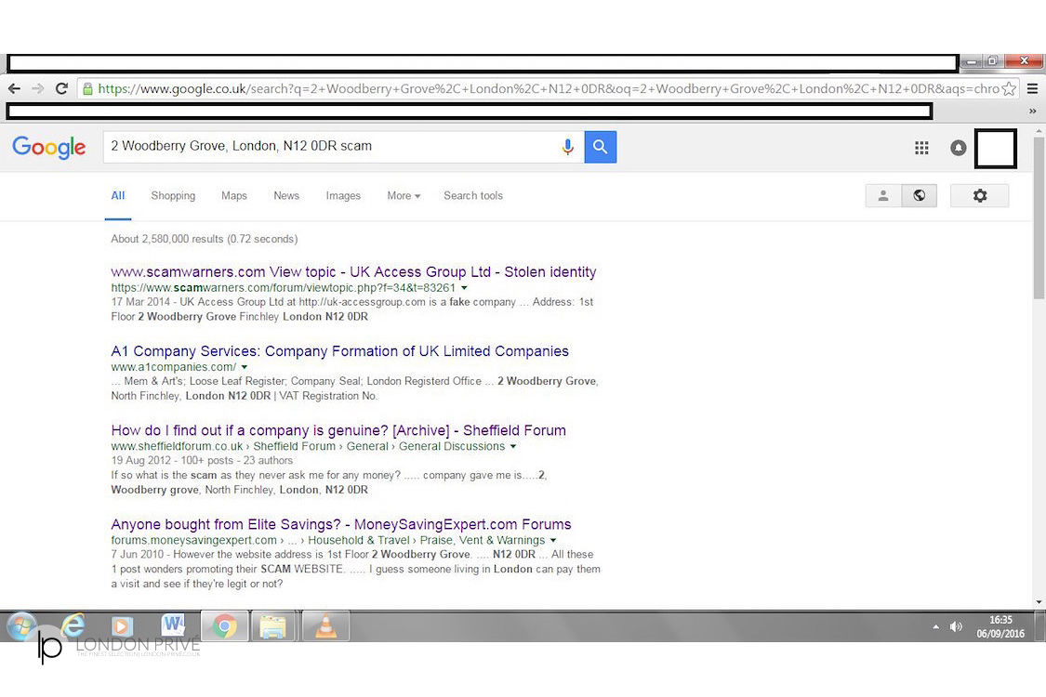This screenshot has width=1046, height=697.
Task: Click the green padlock in the address bar
Action: (x=87, y=88)
